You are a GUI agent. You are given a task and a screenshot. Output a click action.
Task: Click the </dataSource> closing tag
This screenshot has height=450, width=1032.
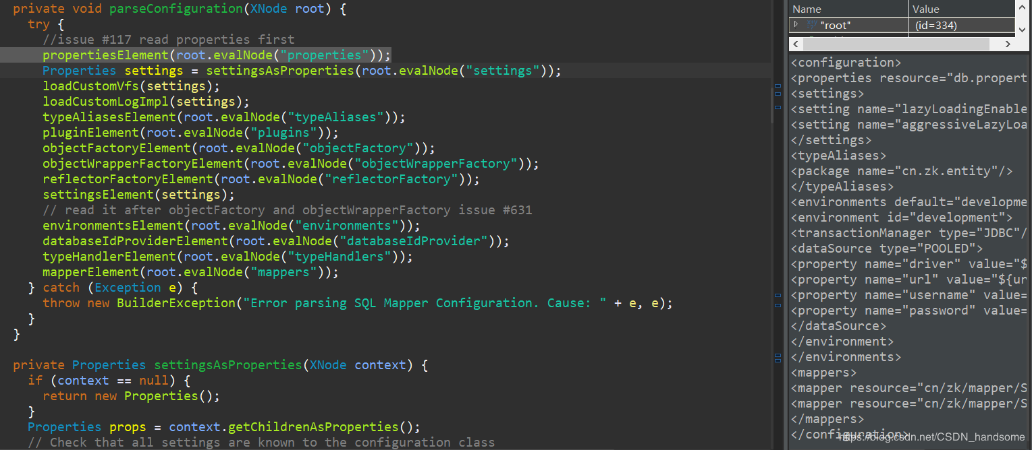pos(838,326)
